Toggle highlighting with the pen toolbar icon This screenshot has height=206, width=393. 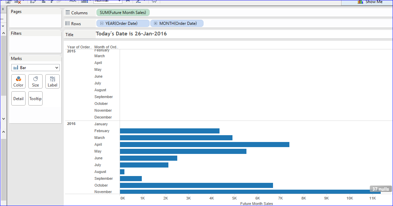138,2
